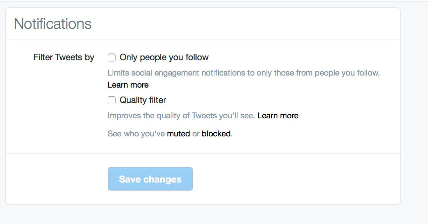Click the "Improves the quality of Tweets" description

click(181, 116)
